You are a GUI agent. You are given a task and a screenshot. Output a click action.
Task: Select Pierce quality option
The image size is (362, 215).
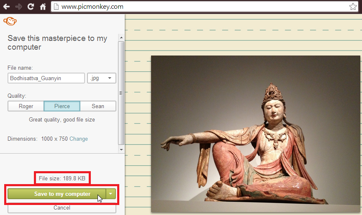coord(62,106)
